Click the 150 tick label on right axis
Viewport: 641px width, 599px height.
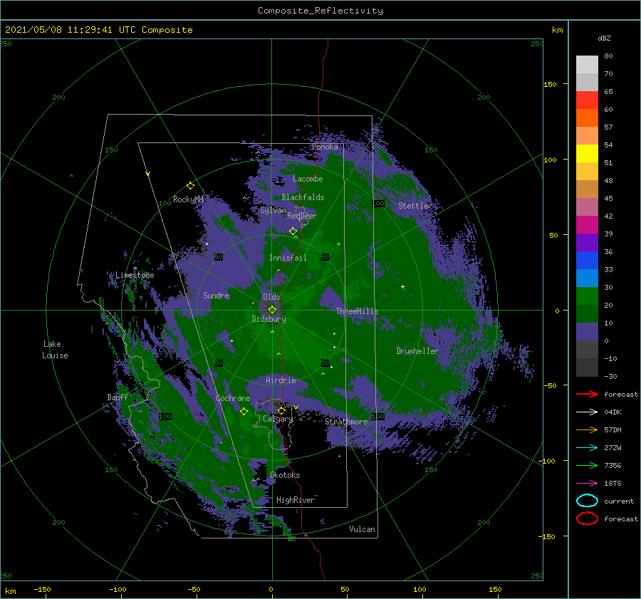[x=550, y=84]
